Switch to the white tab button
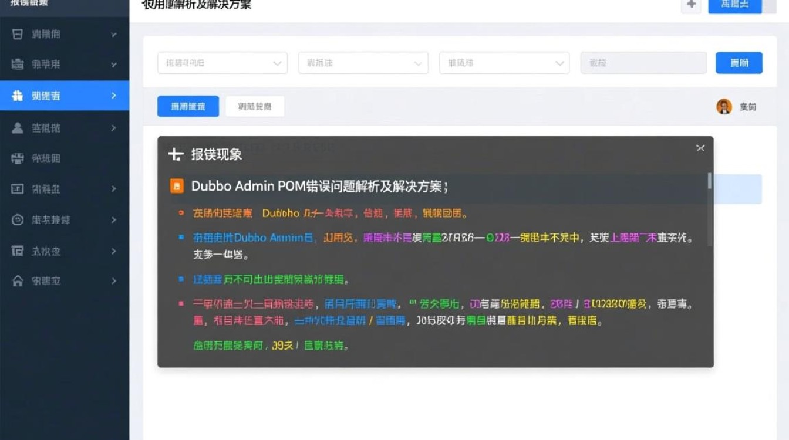 (255, 106)
